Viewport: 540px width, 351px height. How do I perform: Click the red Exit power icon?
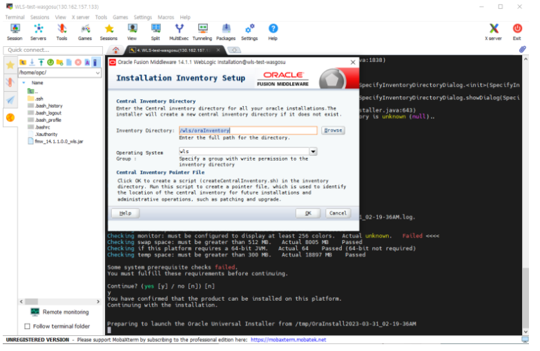point(517,32)
